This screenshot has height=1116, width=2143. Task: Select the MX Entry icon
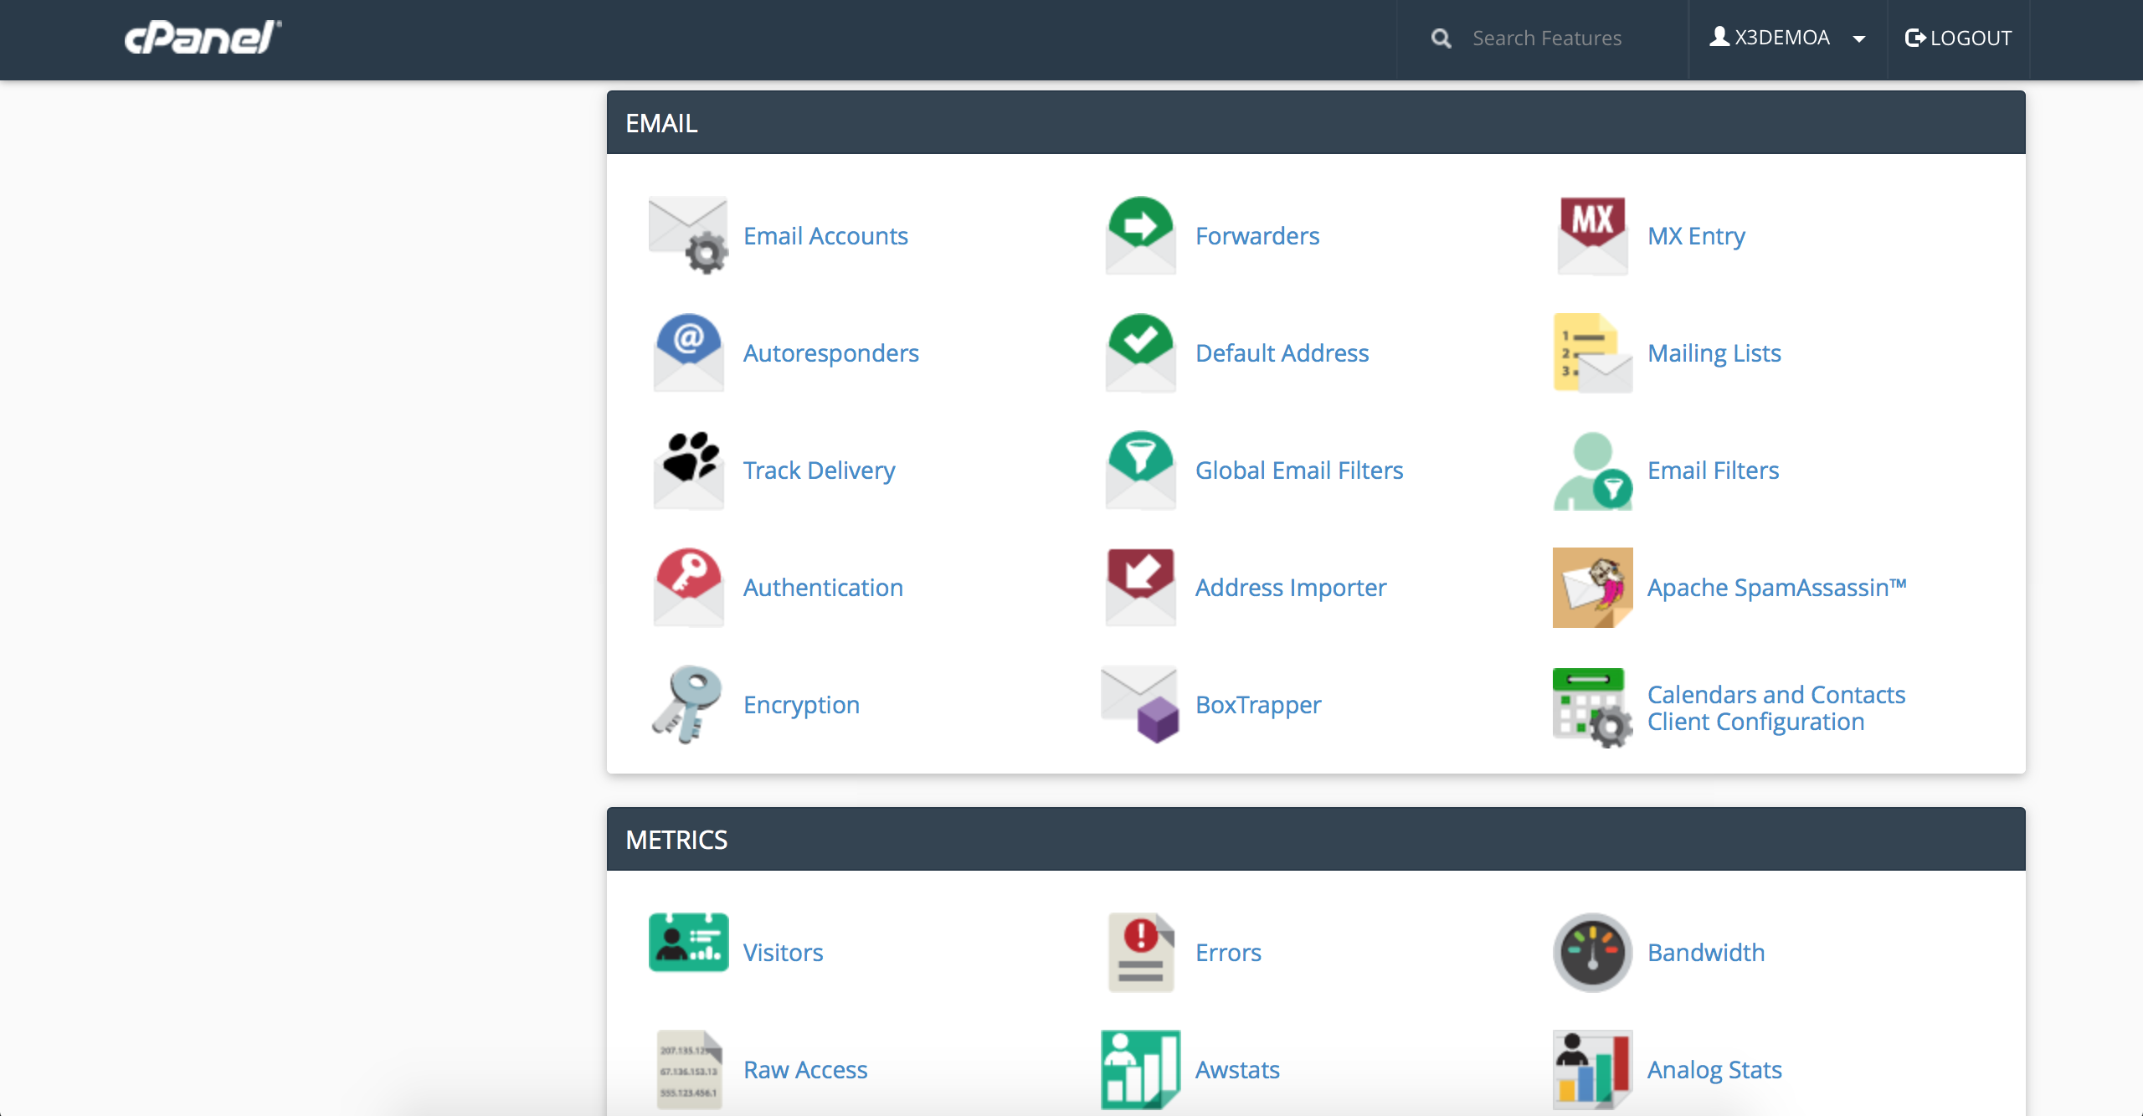1590,235
